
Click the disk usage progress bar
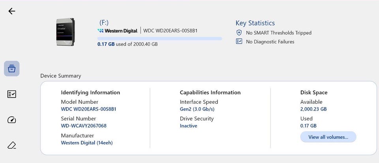[x=159, y=38]
